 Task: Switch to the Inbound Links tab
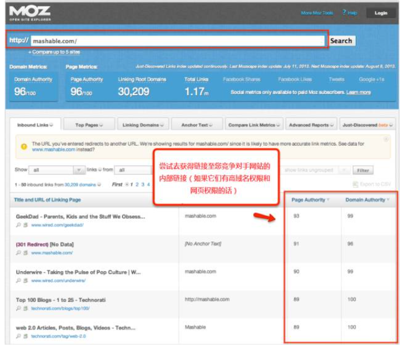click(x=35, y=125)
